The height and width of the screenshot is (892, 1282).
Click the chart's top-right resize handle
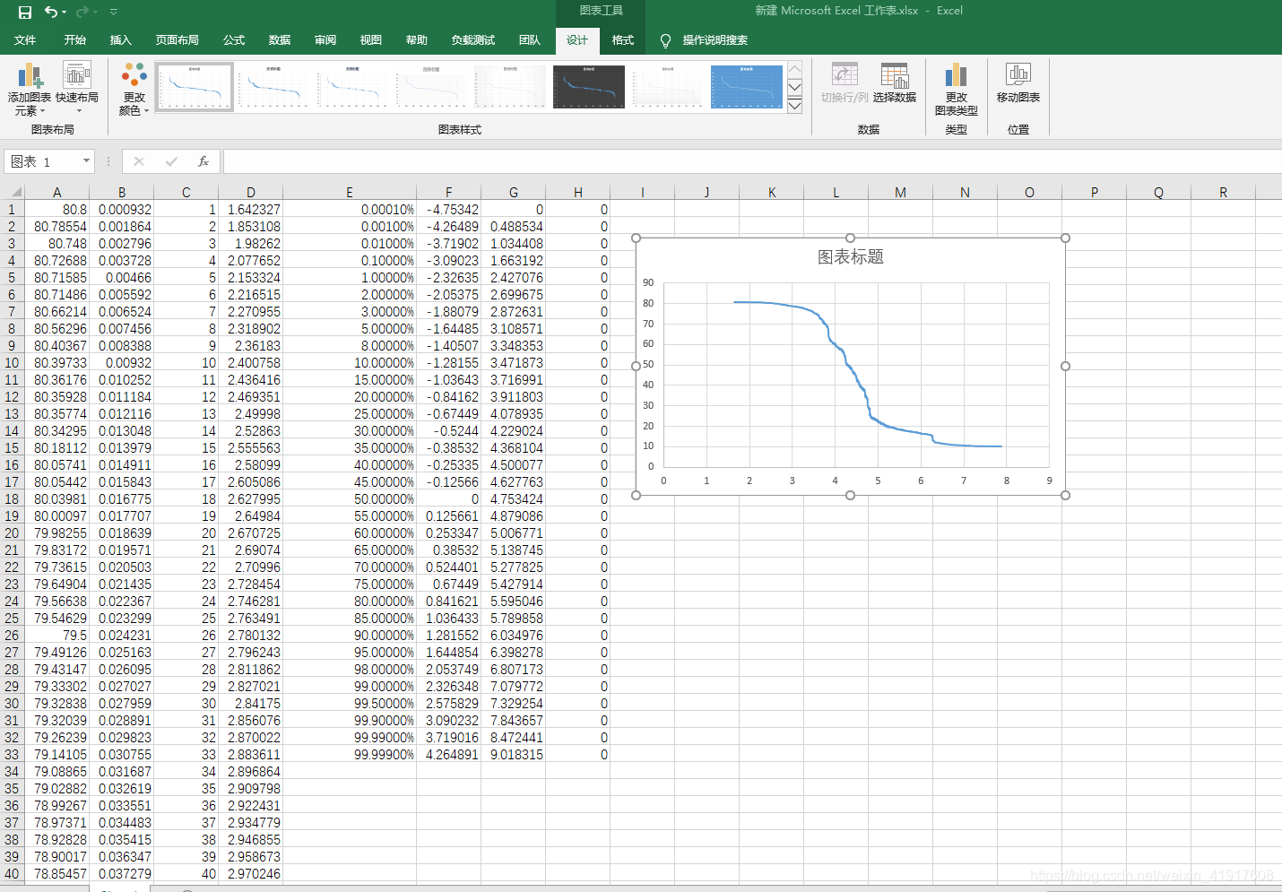[1065, 238]
